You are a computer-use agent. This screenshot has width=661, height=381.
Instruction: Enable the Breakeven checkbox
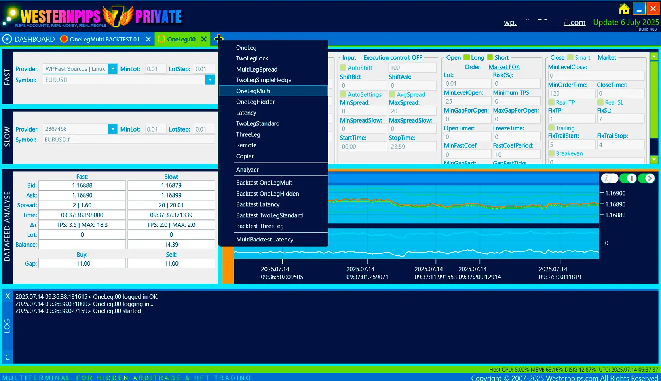[551, 153]
